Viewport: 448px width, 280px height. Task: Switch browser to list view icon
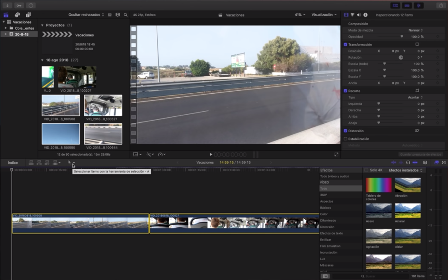point(110,15)
